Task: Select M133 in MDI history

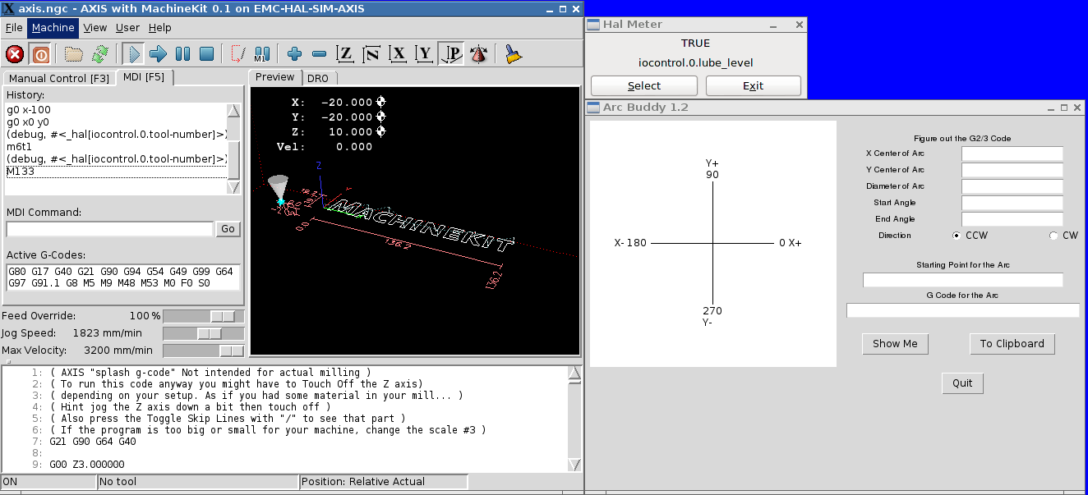Action: 117,171
